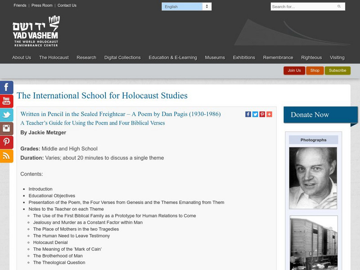Open the Instagram sidebar icon
Viewport: 360px width, 270px height.
click(x=6, y=129)
